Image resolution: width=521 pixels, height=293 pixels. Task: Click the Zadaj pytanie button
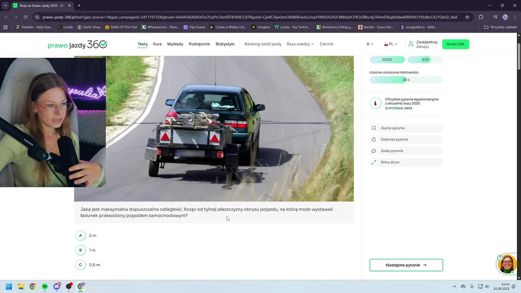coord(406,151)
